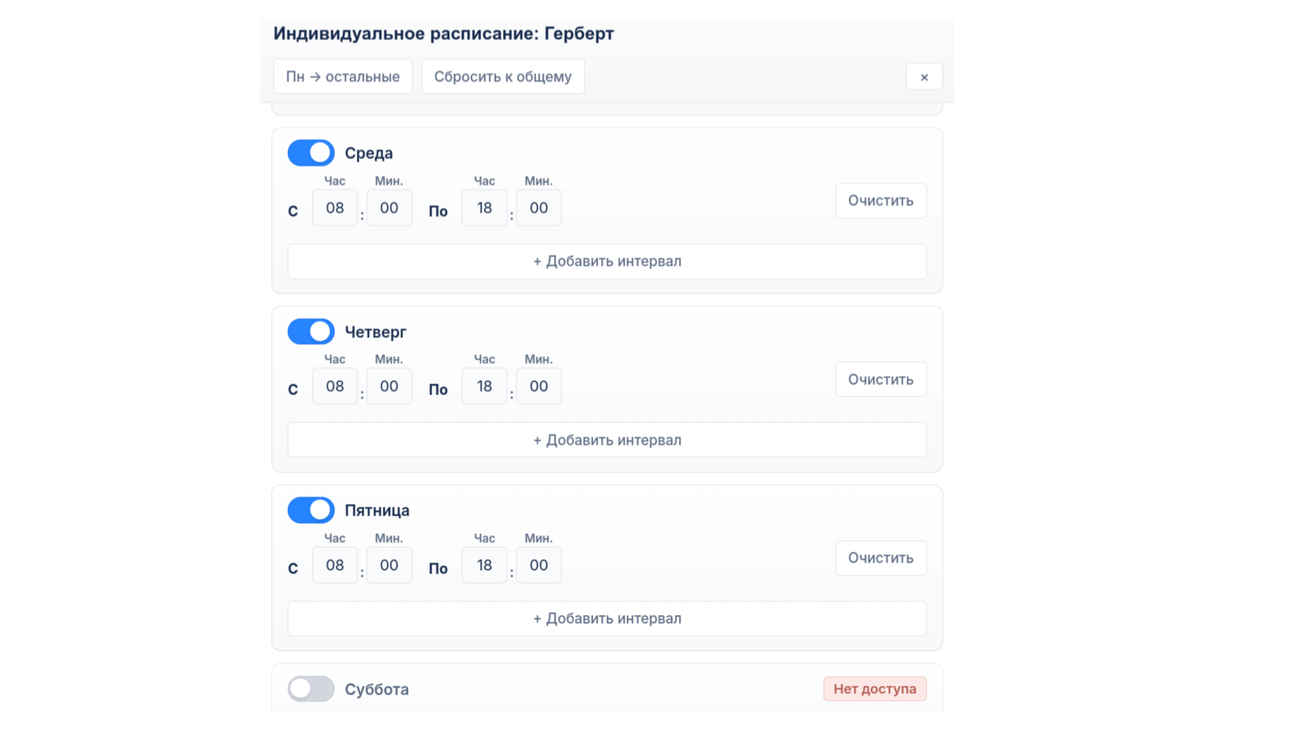Edit Среда end hour field 18
1313x739 pixels.
[x=484, y=208]
